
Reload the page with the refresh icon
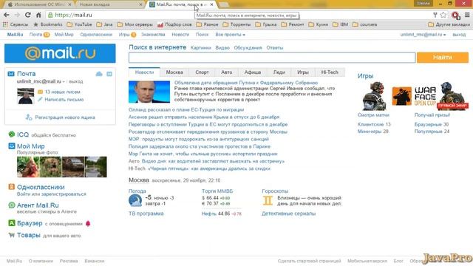(28, 15)
